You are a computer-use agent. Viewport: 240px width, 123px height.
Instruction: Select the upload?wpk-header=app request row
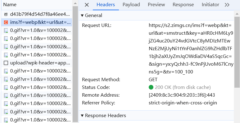tap(37, 63)
